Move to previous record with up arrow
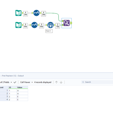 56,82
